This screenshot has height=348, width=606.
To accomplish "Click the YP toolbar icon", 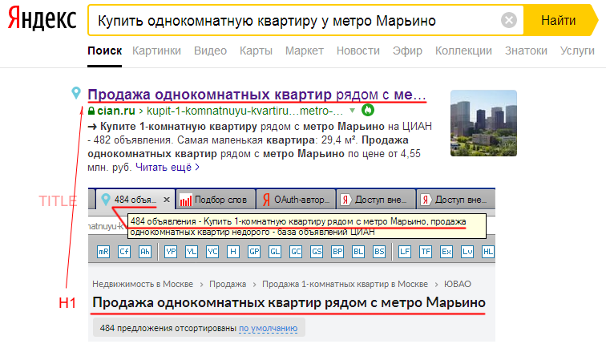I will 171,252.
